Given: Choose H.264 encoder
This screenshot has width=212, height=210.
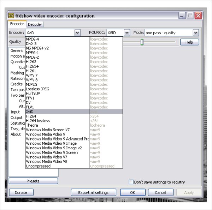Looking at the screenshot, I should pos(74,116).
